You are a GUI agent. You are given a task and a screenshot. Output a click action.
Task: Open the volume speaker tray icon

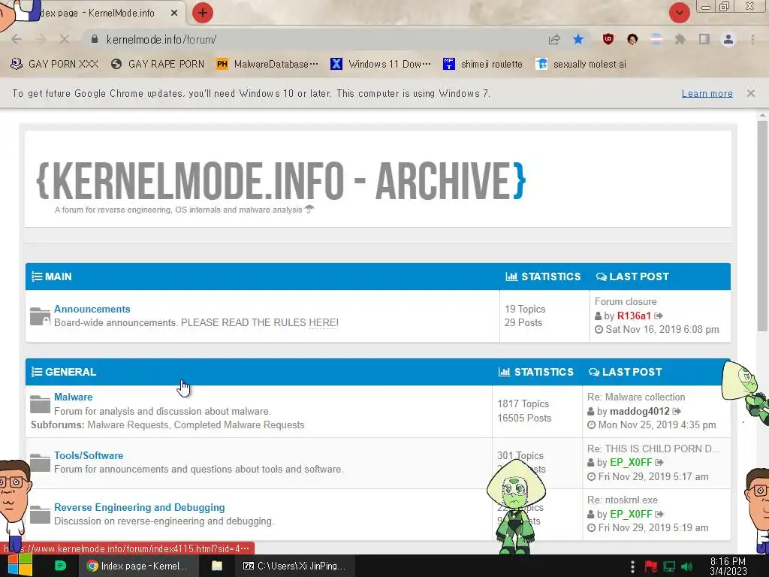(686, 566)
